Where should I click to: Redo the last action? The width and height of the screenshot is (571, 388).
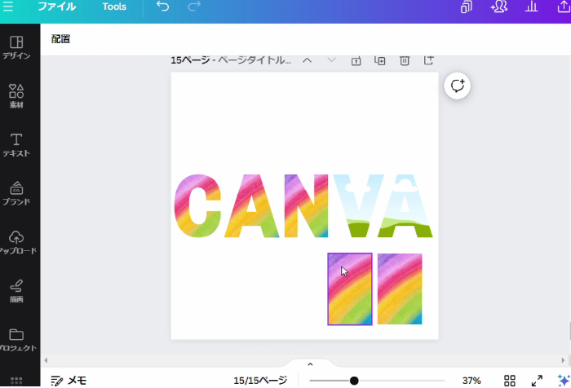194,7
